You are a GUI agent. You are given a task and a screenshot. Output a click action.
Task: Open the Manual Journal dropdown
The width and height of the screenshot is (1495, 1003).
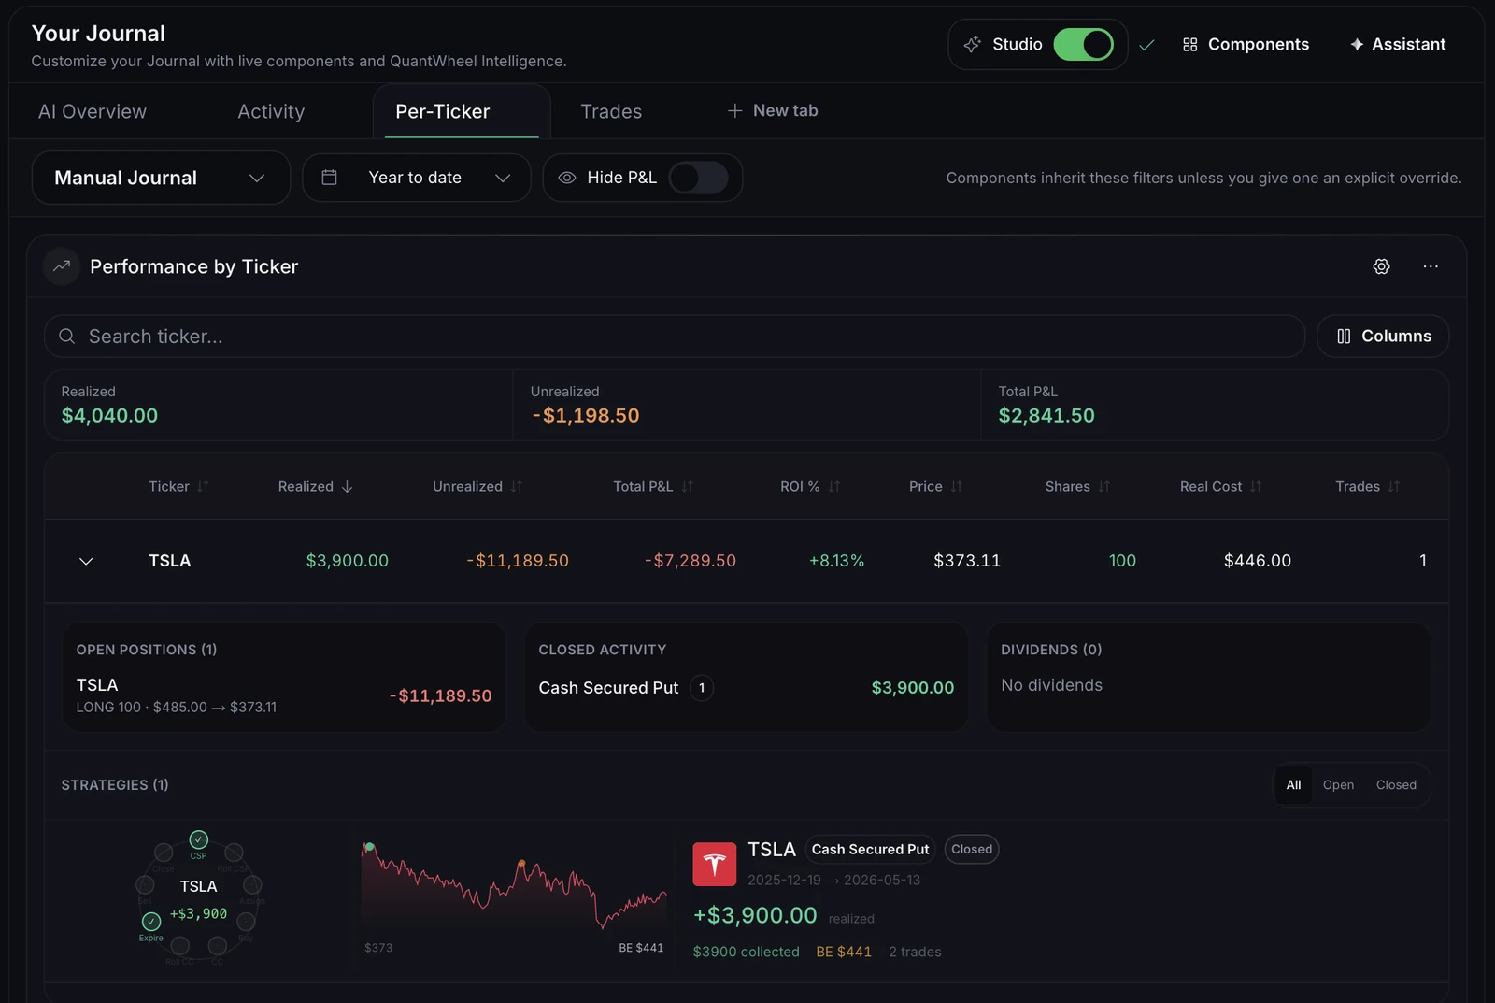(x=161, y=178)
